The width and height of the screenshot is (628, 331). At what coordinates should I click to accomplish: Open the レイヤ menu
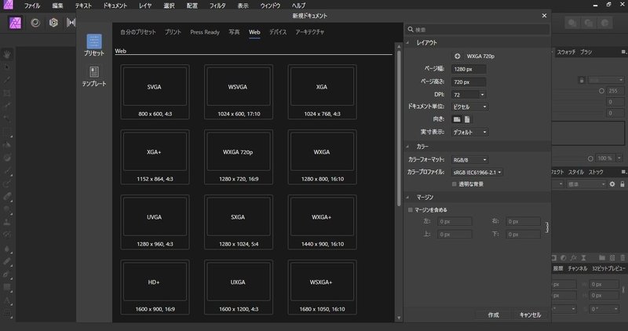point(145,5)
